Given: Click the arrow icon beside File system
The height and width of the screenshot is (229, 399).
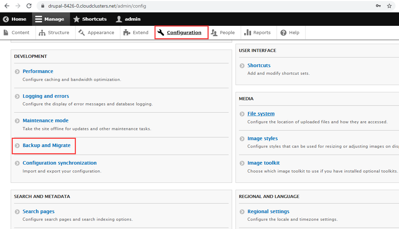Looking at the screenshot, I should pyautogui.click(x=242, y=114).
